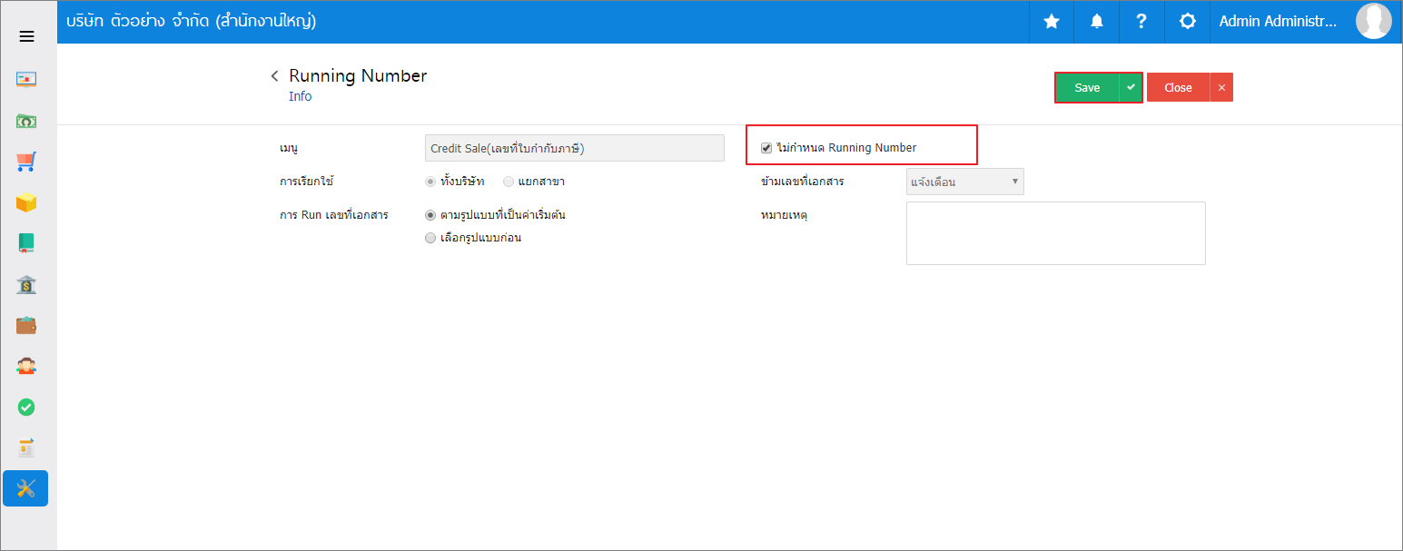Select the เลือกรูปแบบก่อน radio option

[431, 238]
